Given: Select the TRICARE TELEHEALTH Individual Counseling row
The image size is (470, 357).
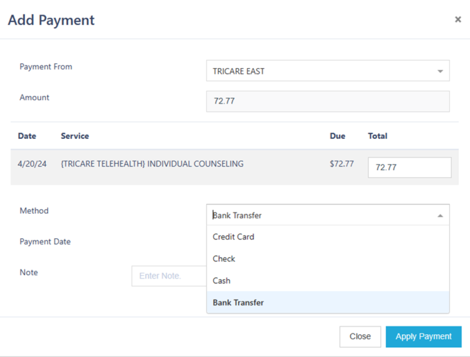Looking at the screenshot, I should click(152, 164).
